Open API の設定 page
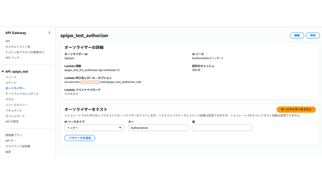 [12, 122]
